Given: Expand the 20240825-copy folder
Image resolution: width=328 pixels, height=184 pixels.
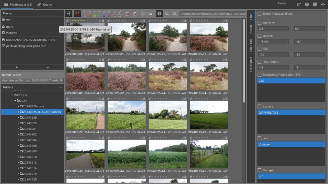Looking at the screenshot, I should pos(18,106).
